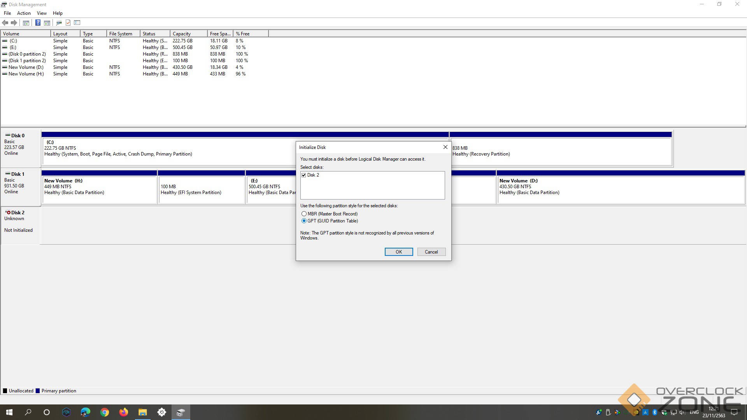Open the Action menu
The height and width of the screenshot is (420, 747).
click(x=24, y=13)
